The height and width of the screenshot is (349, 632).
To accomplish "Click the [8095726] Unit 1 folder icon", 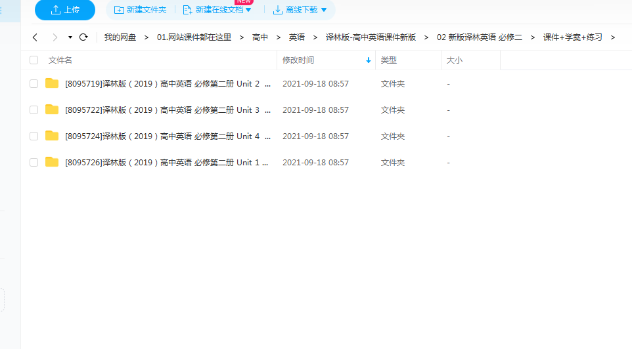I will 52,161.
